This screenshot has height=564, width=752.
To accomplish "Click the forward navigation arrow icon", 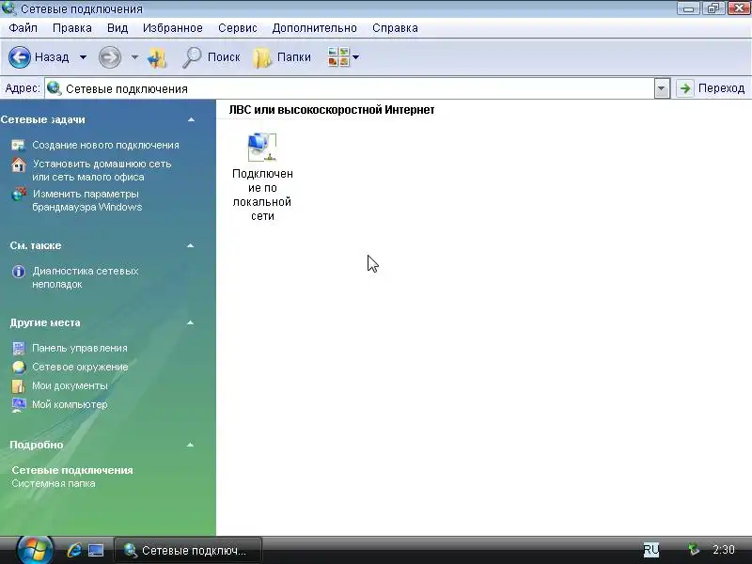I will pos(110,57).
